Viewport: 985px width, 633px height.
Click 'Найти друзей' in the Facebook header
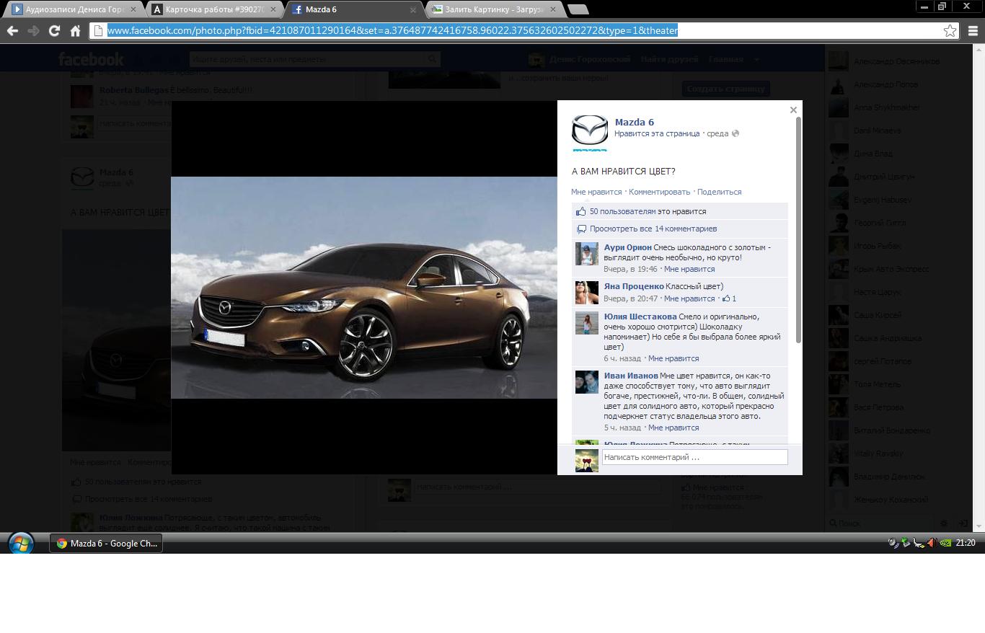coord(669,59)
